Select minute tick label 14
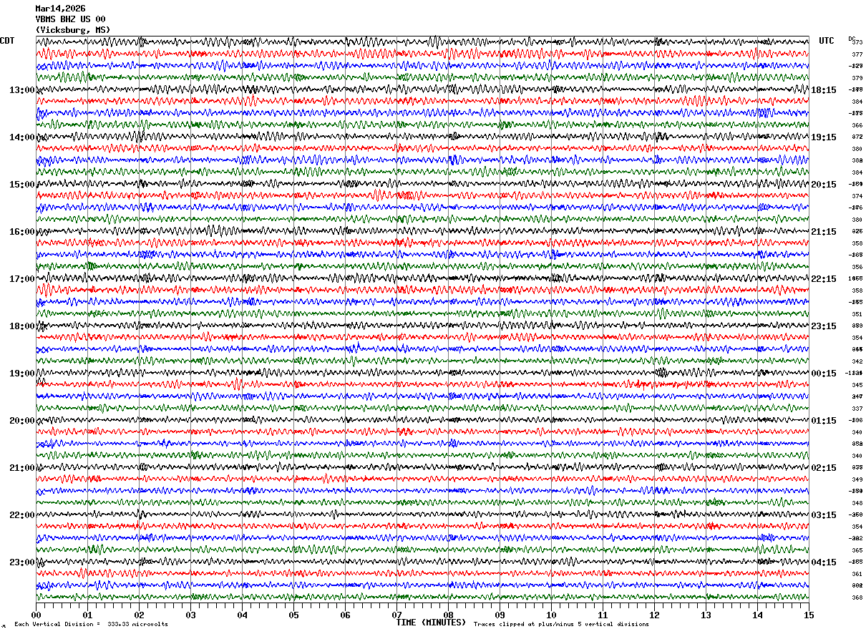This screenshot has width=866, height=634. 757,615
